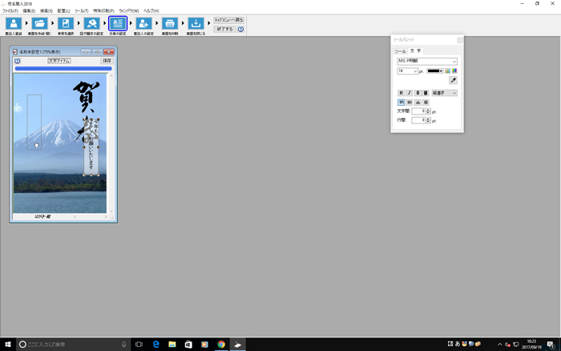561x351 pixels.
Task: Switch to the ツール tab in palette
Action: [399, 50]
